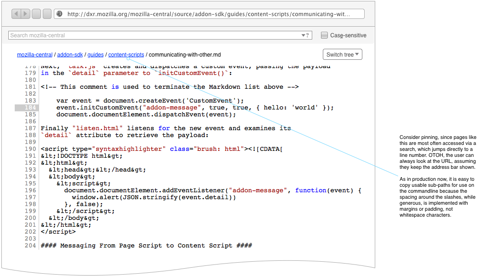This screenshot has width=481, height=276.
Task: Click "window.alert(JSON.stringify(event.detail))" line
Action: pos(154,197)
